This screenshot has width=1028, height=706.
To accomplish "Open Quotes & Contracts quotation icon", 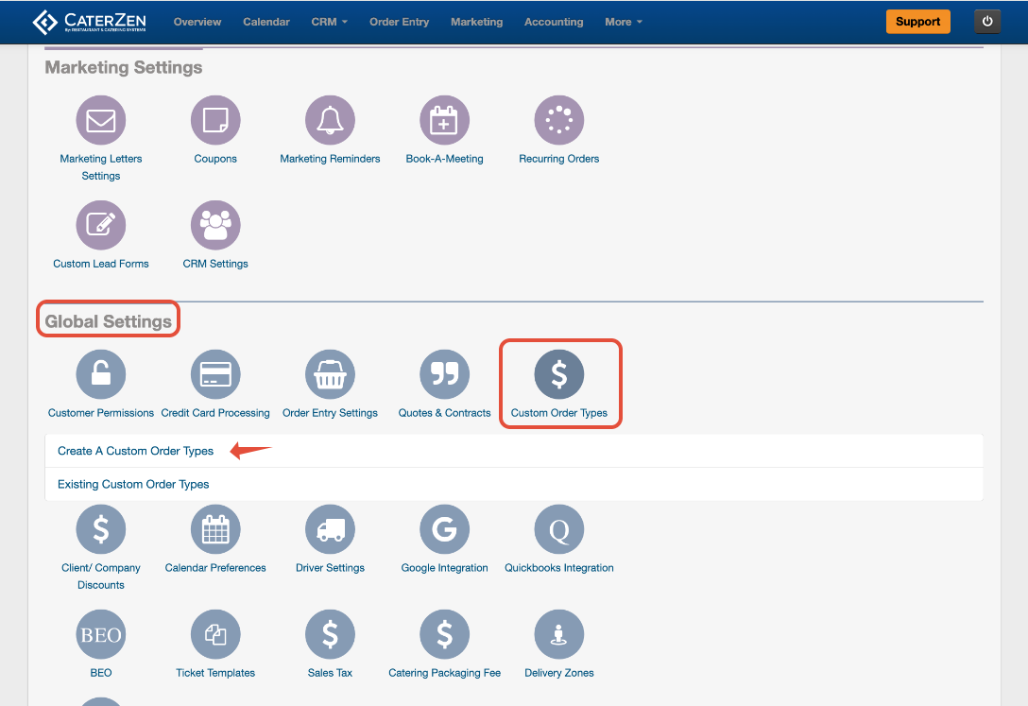I will pyautogui.click(x=444, y=374).
